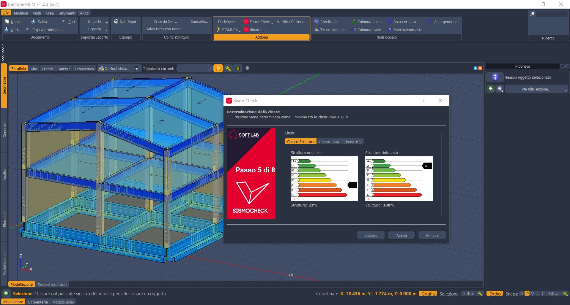Viewport: 570px width, 305px height.
Task: Click the green up arrow in status bar
Action: (x=6, y=293)
